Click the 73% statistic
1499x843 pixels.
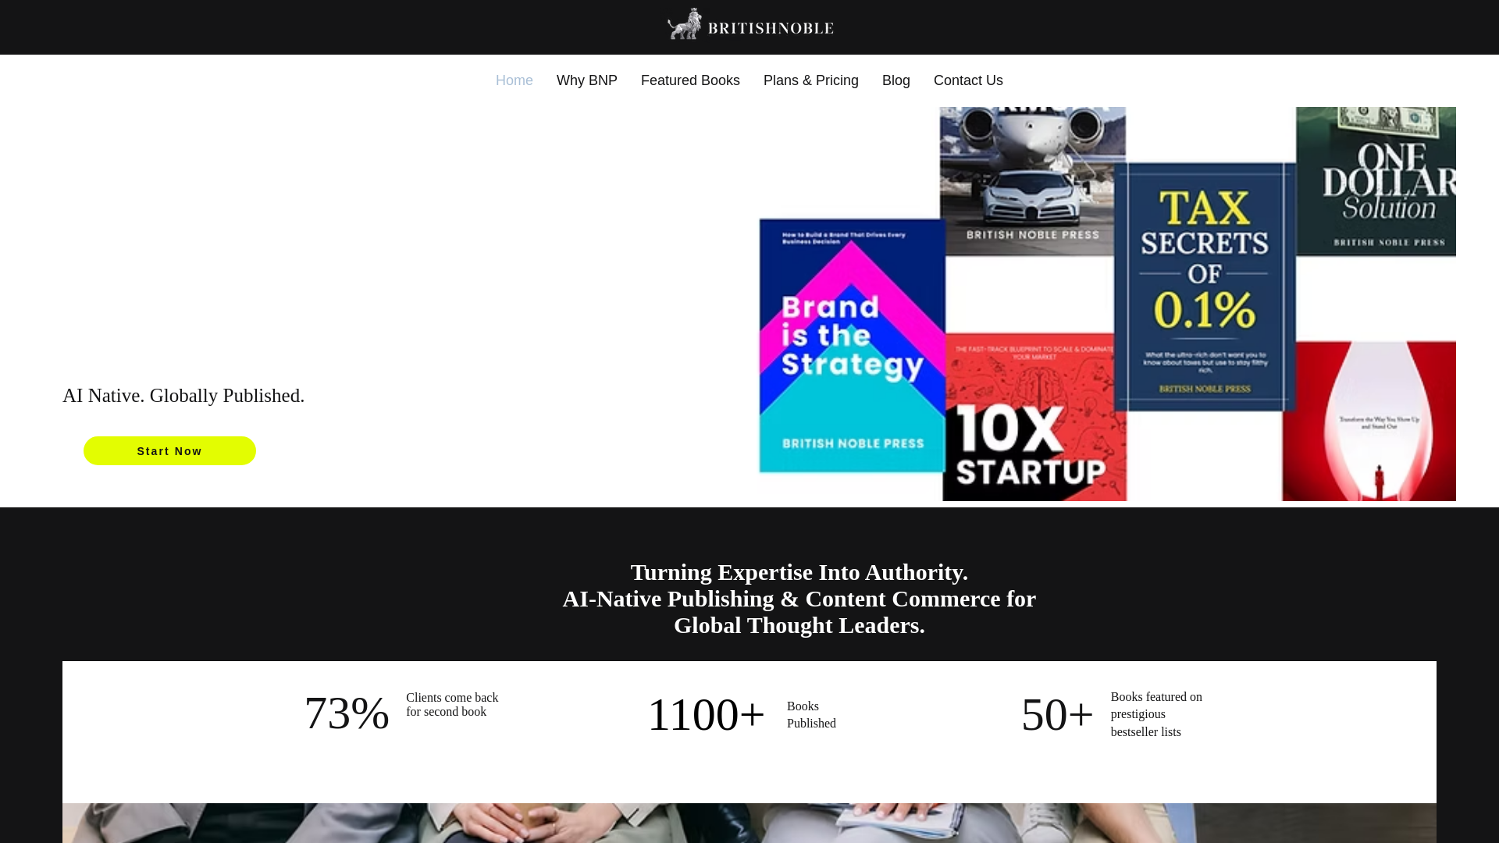tap(347, 713)
